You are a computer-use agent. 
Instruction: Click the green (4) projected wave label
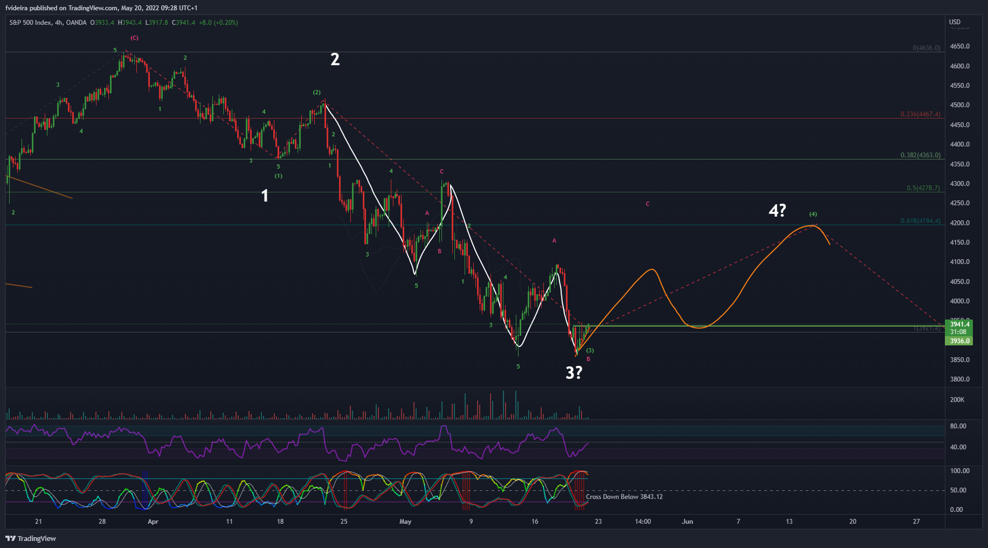pyautogui.click(x=813, y=214)
